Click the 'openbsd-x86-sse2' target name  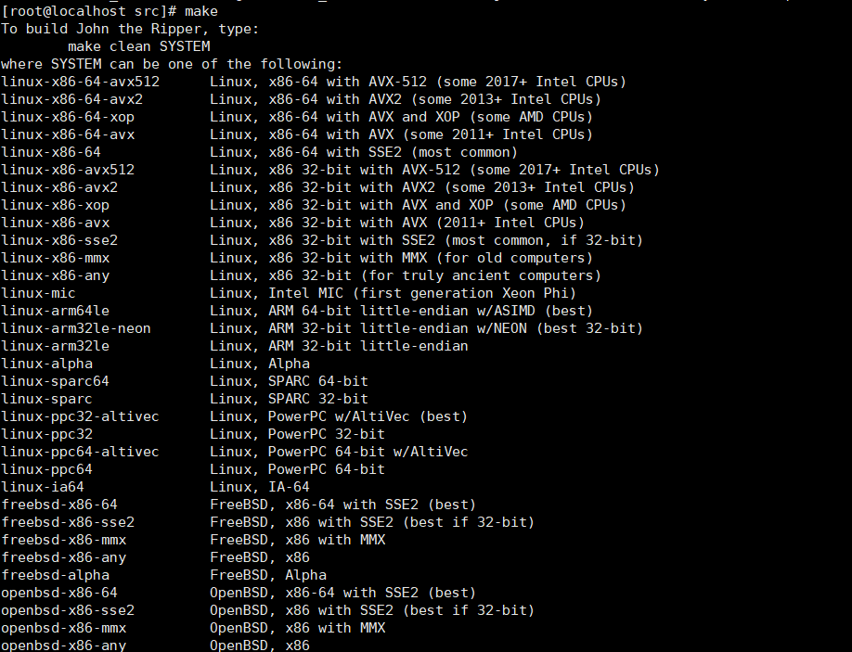pyautogui.click(x=68, y=610)
